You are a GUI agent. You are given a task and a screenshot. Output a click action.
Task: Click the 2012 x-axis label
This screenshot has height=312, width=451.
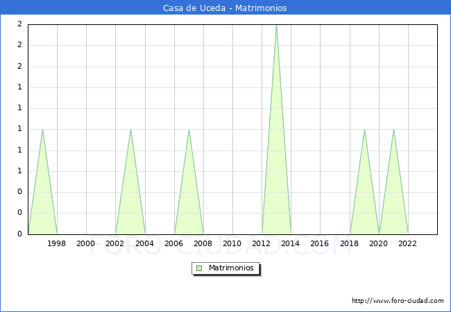(262, 243)
